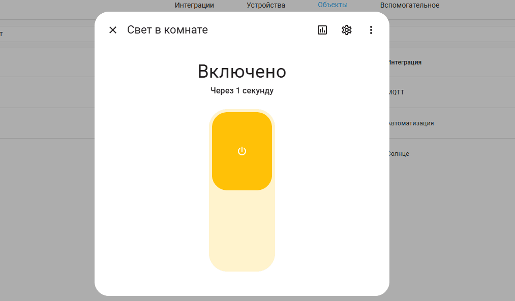The height and width of the screenshot is (301, 515).
Task: Go to the Вспомогательное tab
Action: point(409,5)
